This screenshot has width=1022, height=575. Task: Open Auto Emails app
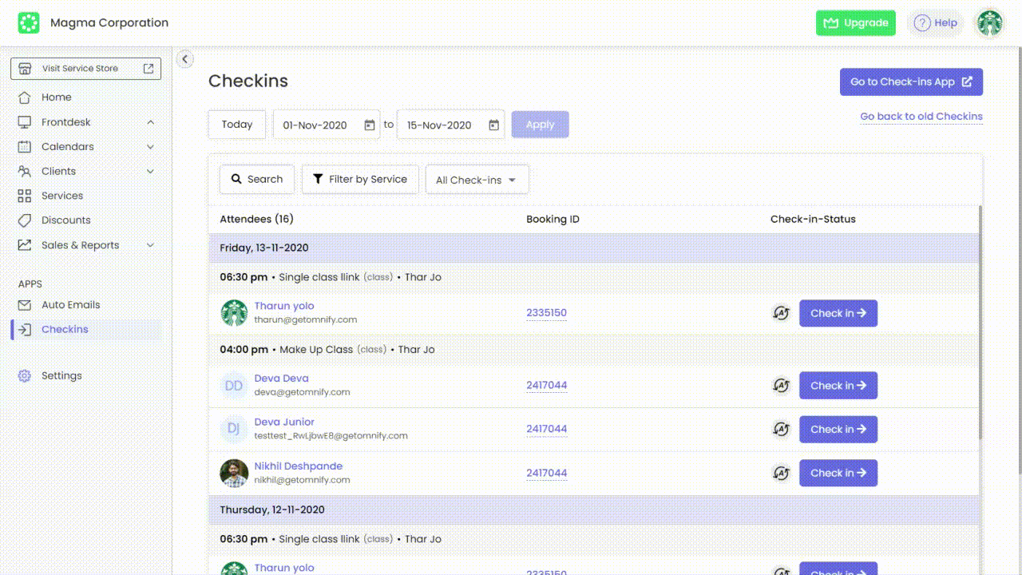click(70, 305)
